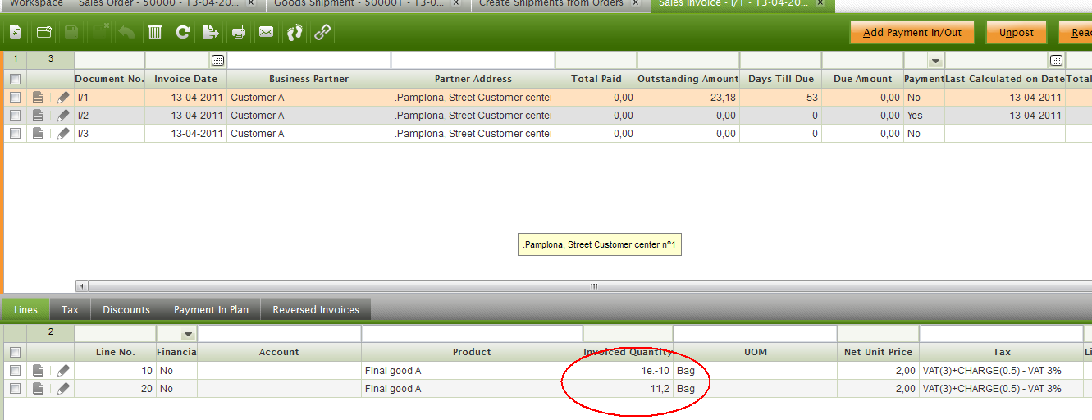Open linked items via chain icon
Viewport: 1092px width, 420px height.
pos(322,33)
